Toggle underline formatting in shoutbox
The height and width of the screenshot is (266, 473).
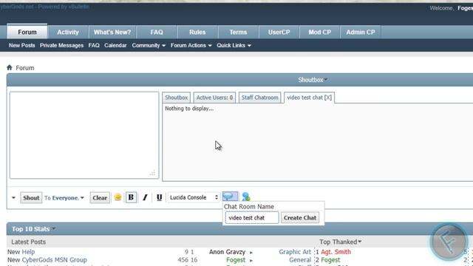pyautogui.click(x=160, y=197)
